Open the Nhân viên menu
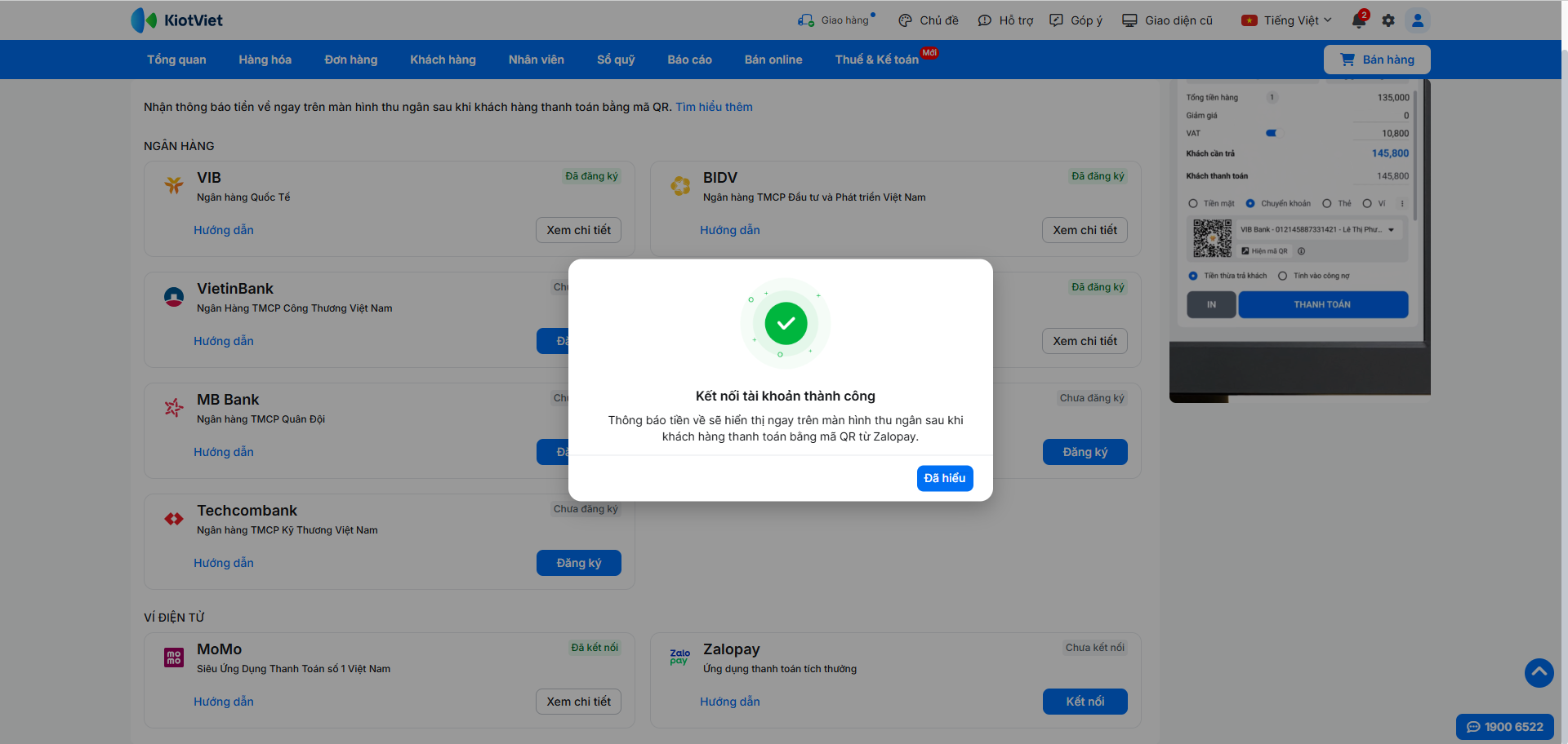The width and height of the screenshot is (1568, 744). click(537, 60)
